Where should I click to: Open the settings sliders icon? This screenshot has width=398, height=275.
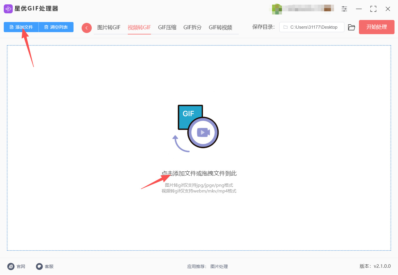344,9
